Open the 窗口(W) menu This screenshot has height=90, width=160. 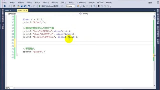[x=100, y=2]
